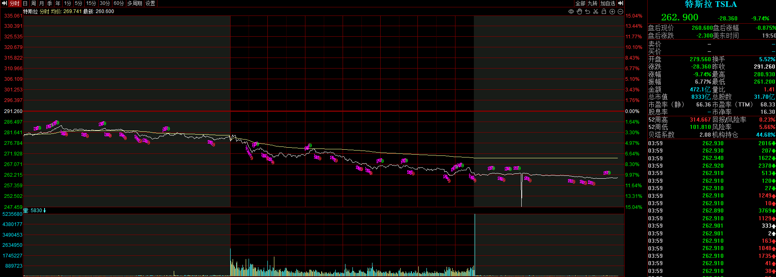Click the 总市值 value 8333亿
This screenshot has width=776, height=277.
click(x=701, y=97)
